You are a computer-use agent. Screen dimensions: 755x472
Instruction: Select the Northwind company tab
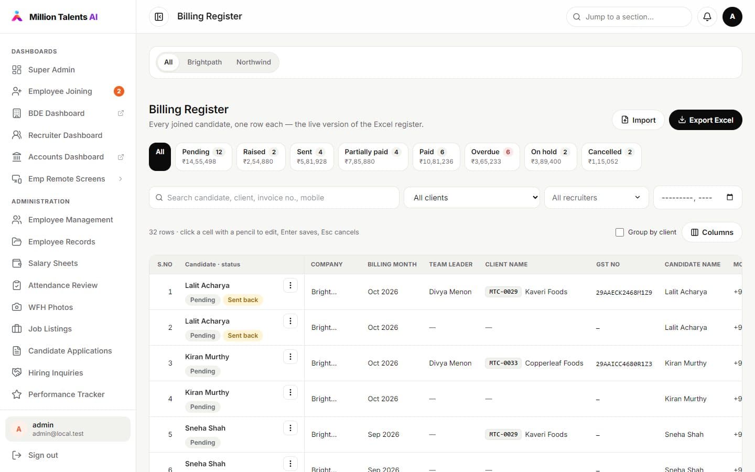[254, 62]
